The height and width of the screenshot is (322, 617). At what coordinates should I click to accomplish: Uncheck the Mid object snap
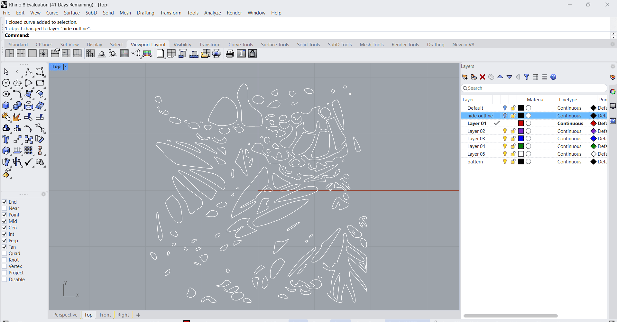(5, 221)
